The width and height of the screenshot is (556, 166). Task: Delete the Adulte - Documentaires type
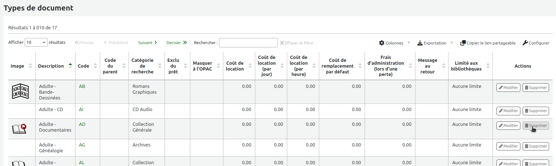pyautogui.click(x=536, y=125)
